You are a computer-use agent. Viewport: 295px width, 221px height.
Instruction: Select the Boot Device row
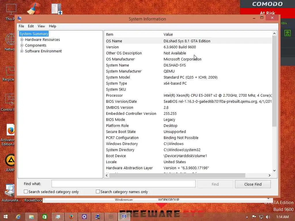[188, 156]
